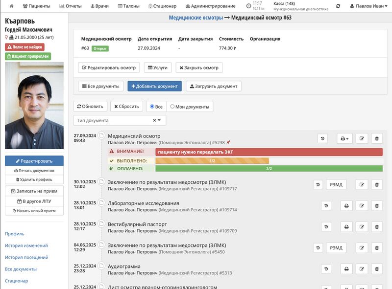Click Удалить профиль button
Screen dimensions: 392x289
click(34, 179)
